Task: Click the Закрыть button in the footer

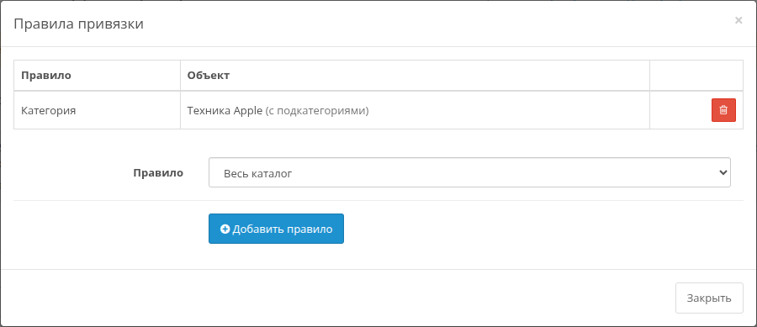Action: tap(709, 298)
